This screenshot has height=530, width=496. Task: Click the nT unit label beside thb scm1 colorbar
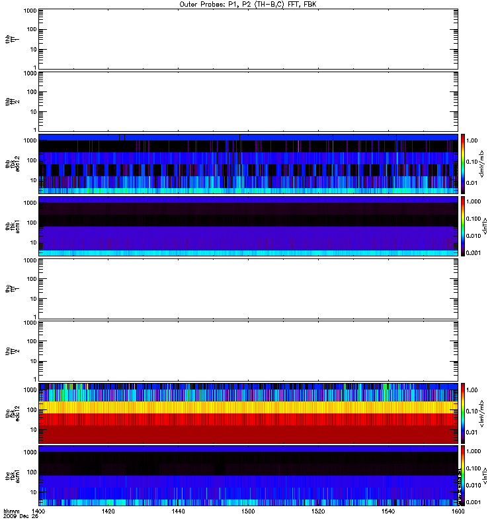tap(485, 226)
